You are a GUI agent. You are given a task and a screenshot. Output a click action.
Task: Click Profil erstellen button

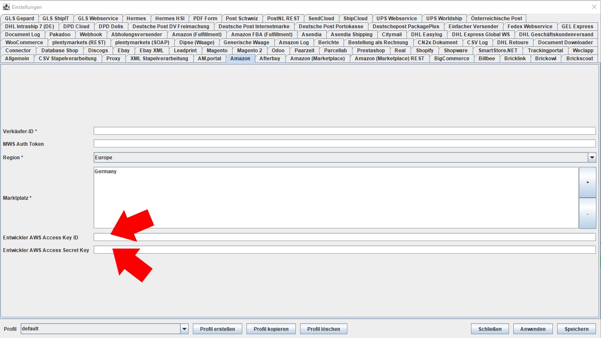point(217,329)
